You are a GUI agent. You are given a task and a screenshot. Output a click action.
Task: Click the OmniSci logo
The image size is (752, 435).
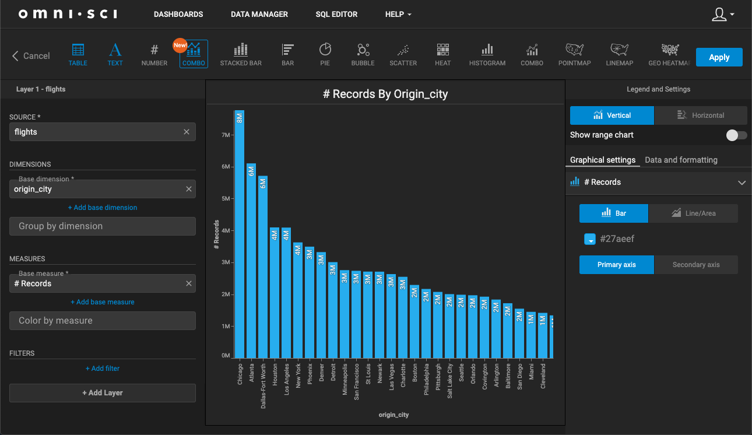pos(68,14)
